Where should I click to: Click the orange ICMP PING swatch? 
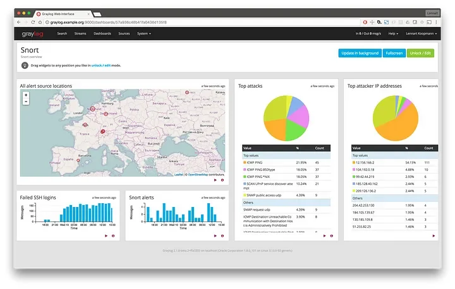point(245,163)
